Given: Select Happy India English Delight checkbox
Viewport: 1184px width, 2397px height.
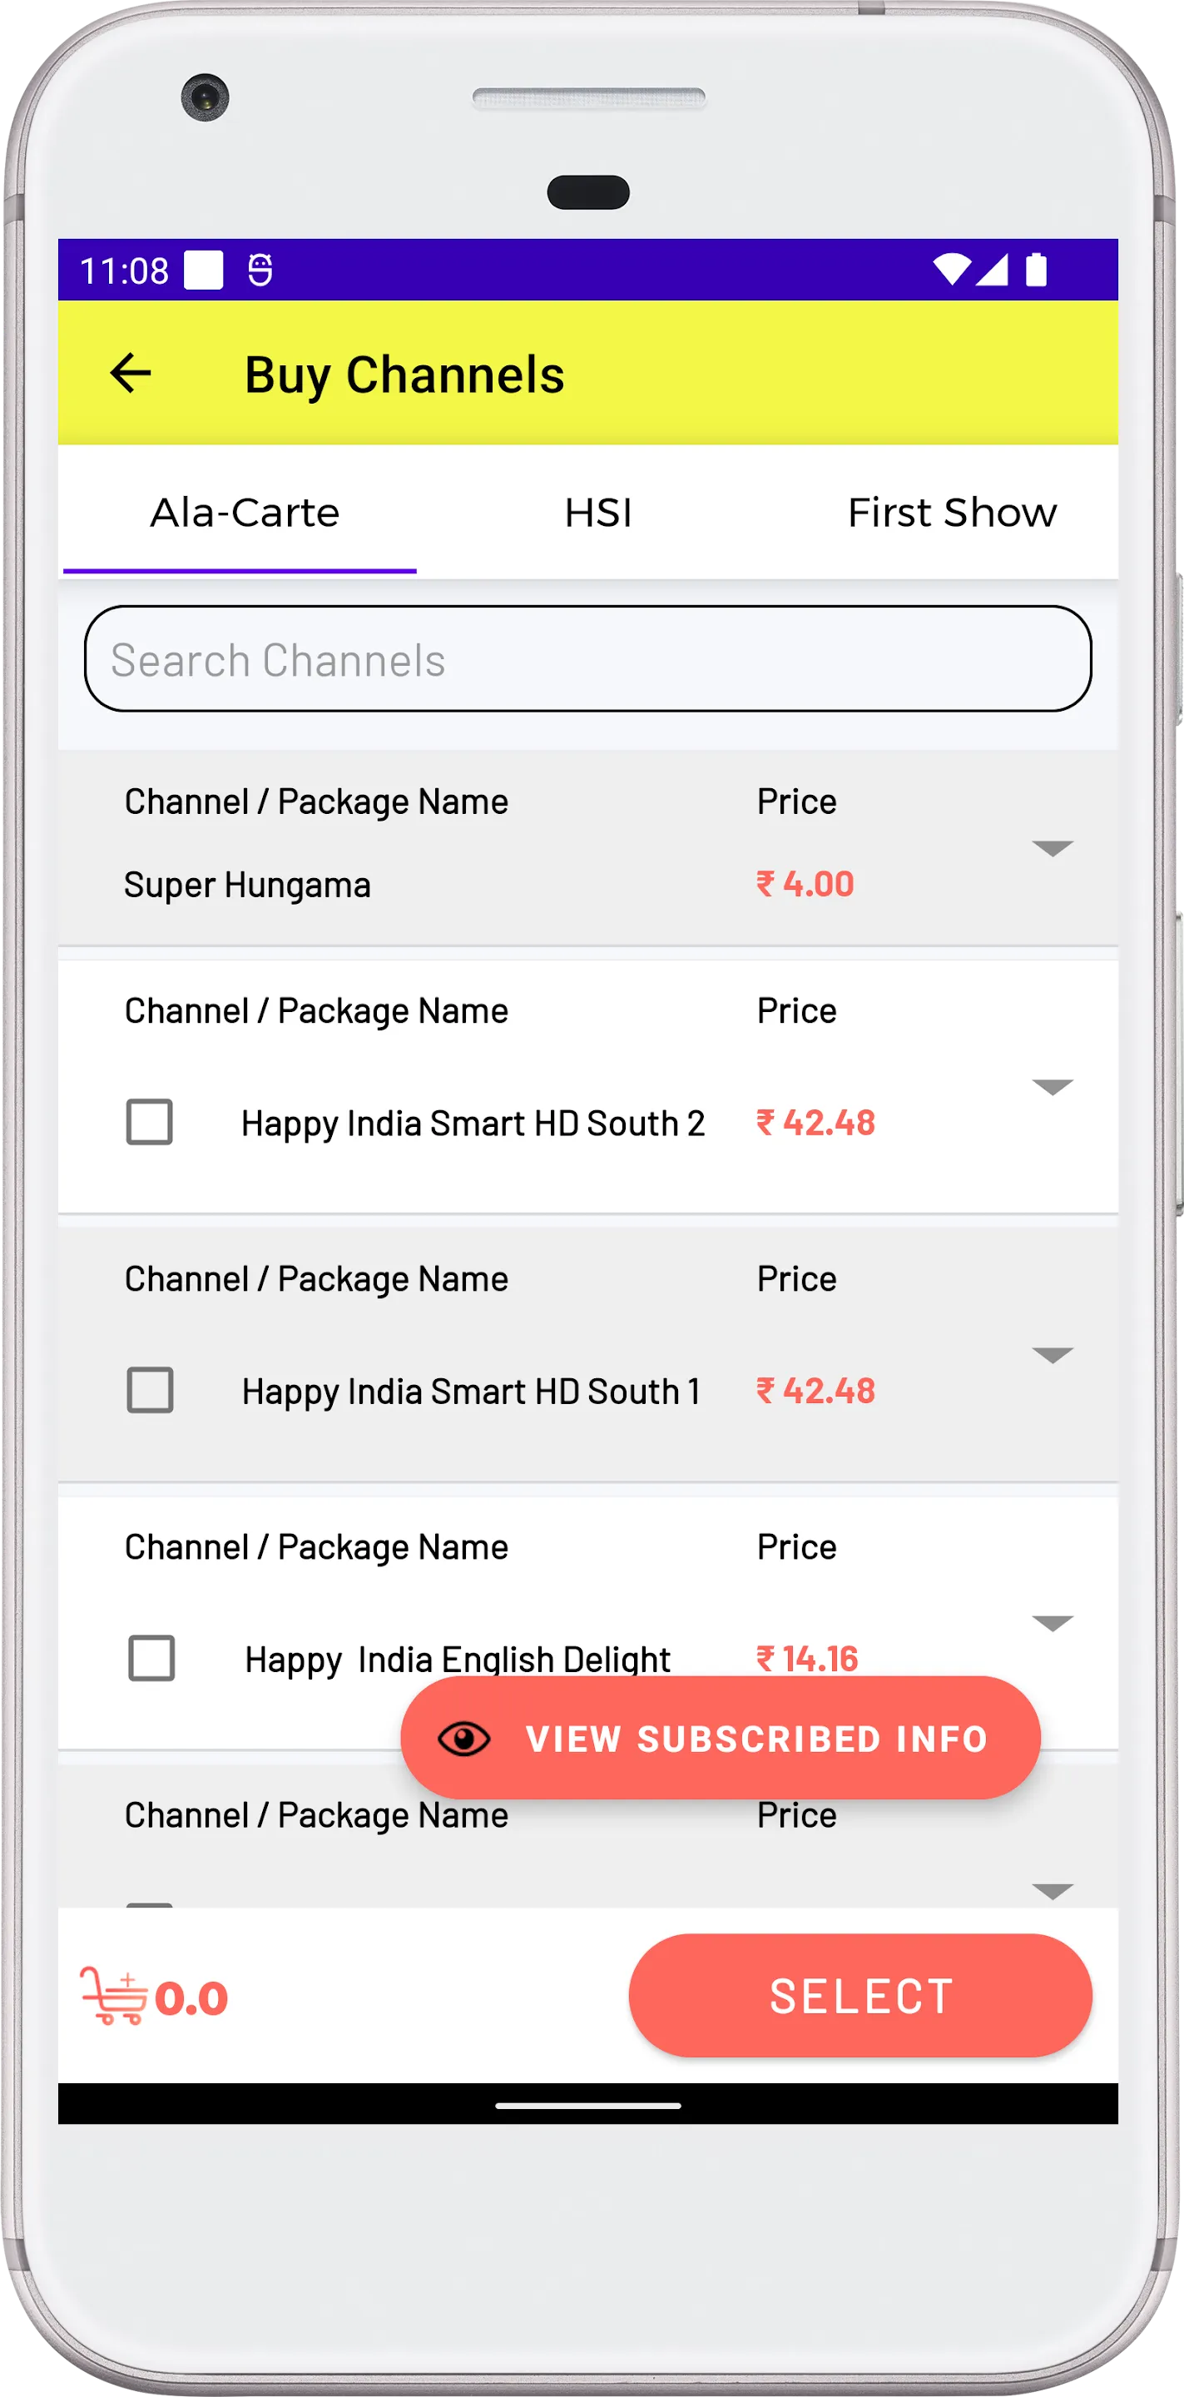Looking at the screenshot, I should pyautogui.click(x=151, y=1658).
